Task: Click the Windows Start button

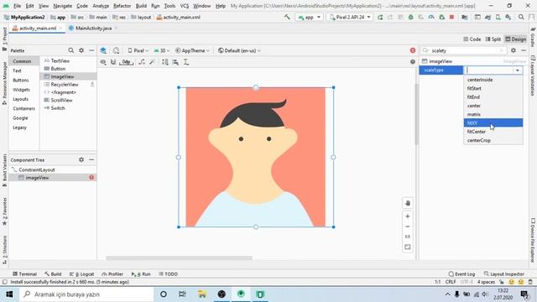Action: point(9,294)
